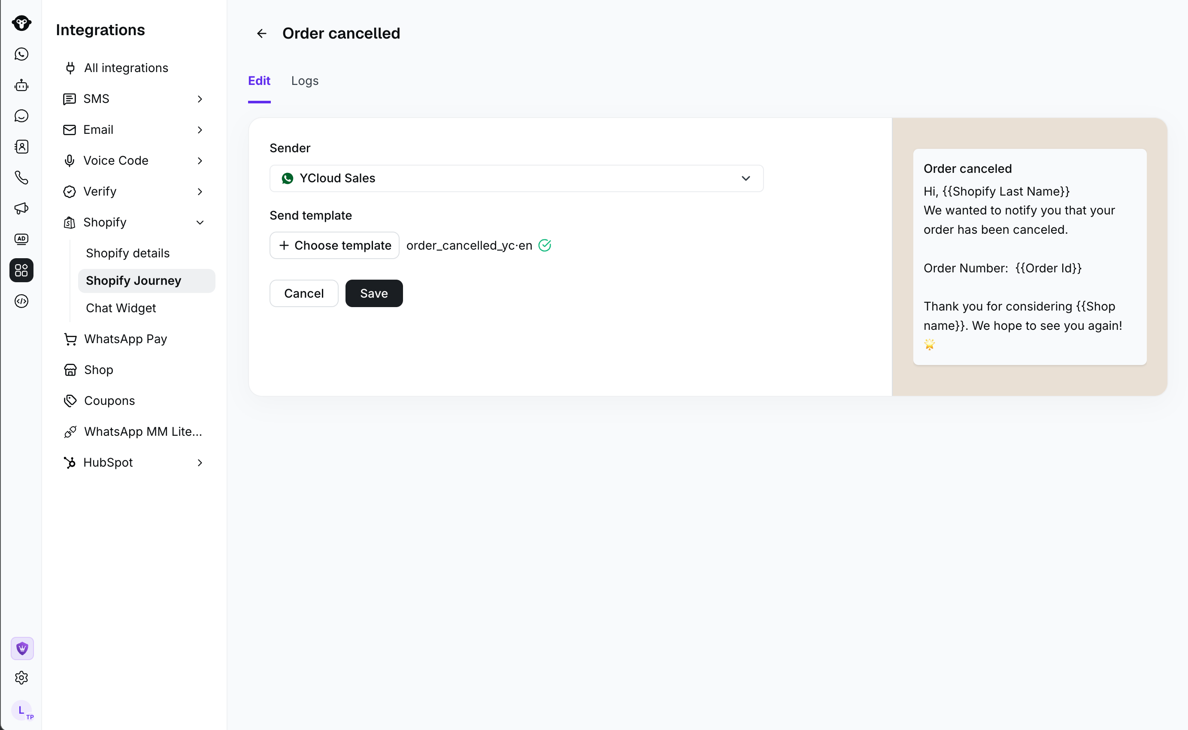Select Shopify Journey in the sidebar
This screenshot has width=1188, height=730.
pos(146,281)
